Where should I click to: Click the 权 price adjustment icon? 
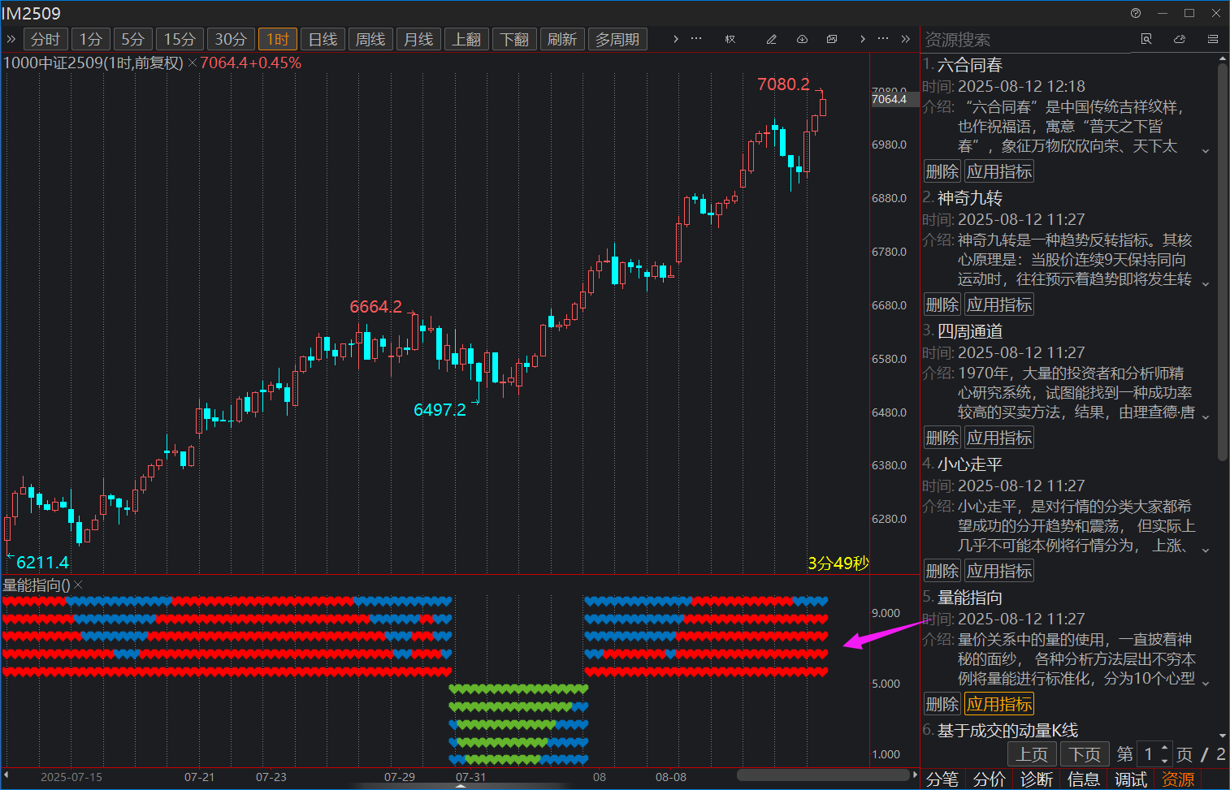[x=730, y=39]
